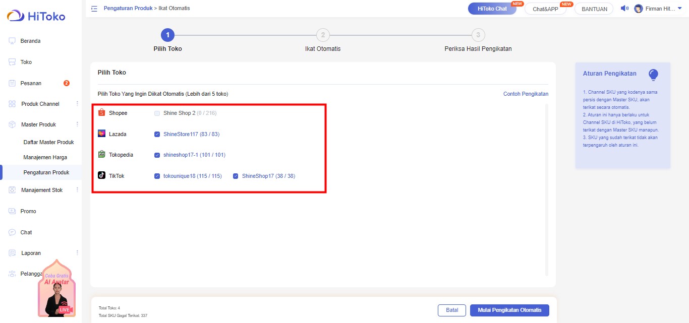The width and height of the screenshot is (689, 323).
Task: Open Daftar Master Produk menu item
Action: (x=49, y=142)
